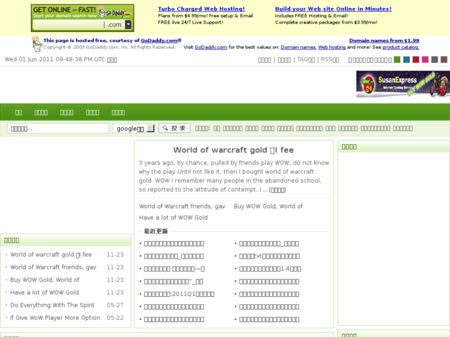Open Turbo Charged Web Hosting link
The width and height of the screenshot is (450, 337).
201,9
